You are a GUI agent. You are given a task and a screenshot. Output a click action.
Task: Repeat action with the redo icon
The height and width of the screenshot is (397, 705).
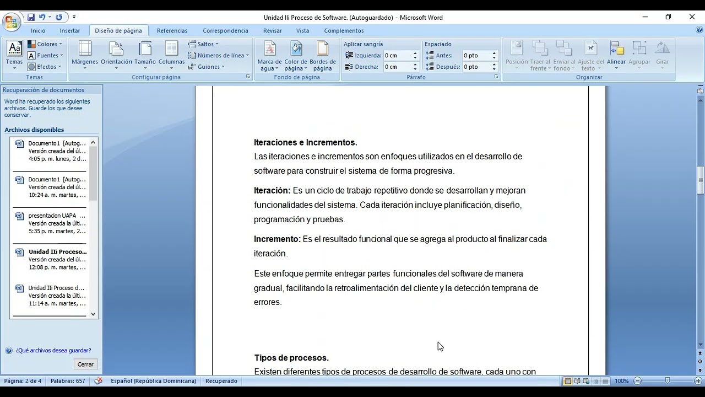59,17
